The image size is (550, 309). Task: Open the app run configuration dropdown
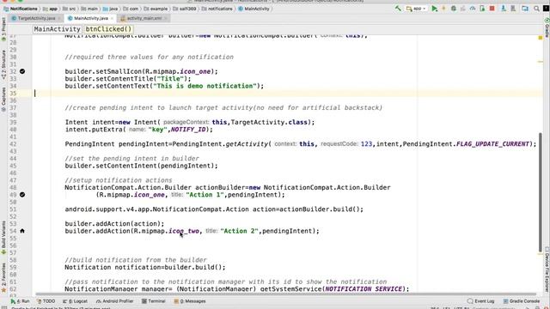(x=416, y=9)
